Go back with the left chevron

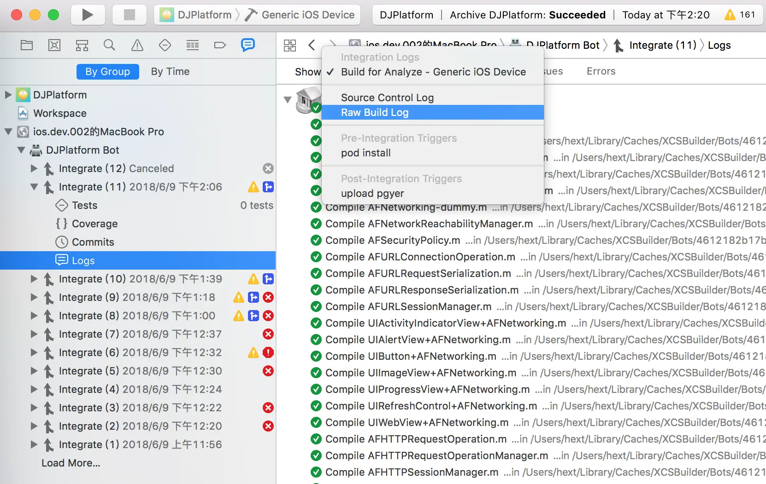[x=312, y=45]
